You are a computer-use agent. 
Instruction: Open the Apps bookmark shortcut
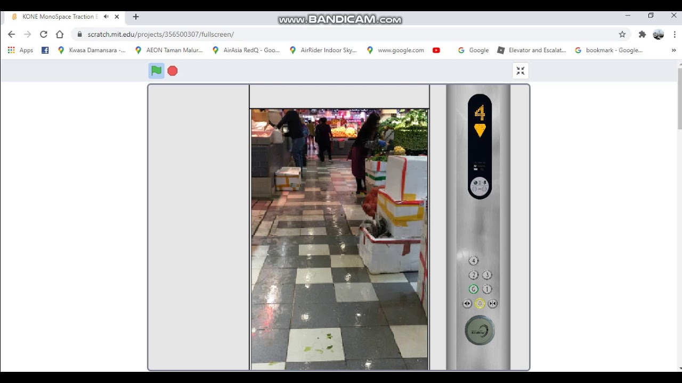point(20,50)
